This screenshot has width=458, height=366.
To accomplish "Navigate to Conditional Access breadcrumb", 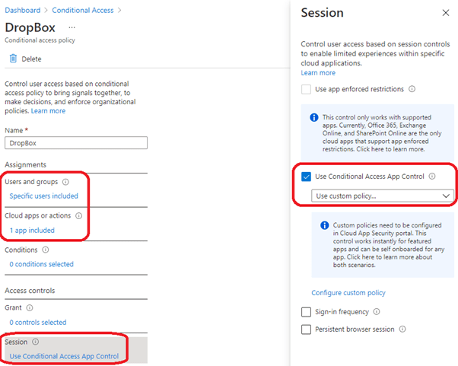I will pos(84,10).
